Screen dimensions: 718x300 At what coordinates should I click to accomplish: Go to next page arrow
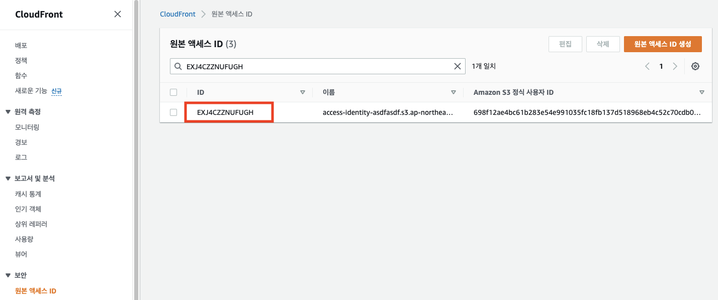(675, 66)
